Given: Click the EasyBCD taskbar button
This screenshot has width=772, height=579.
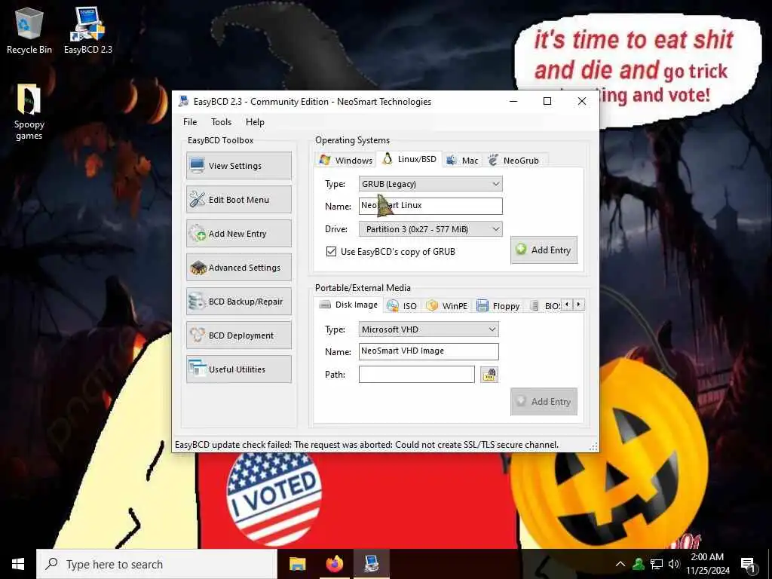Looking at the screenshot, I should click(x=371, y=564).
